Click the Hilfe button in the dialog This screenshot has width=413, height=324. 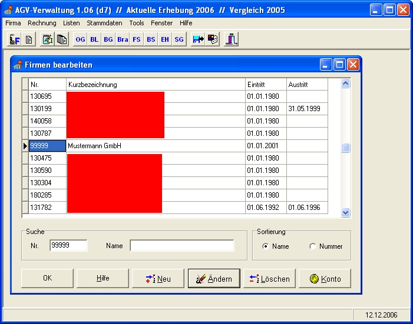click(103, 278)
